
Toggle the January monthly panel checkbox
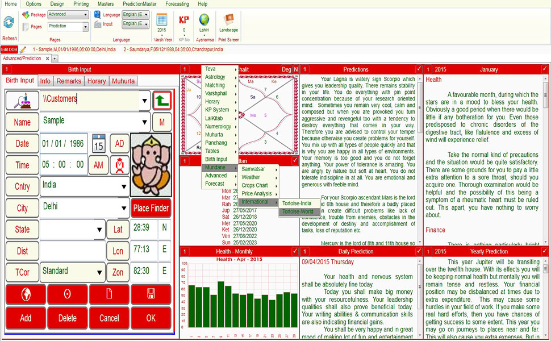544,69
